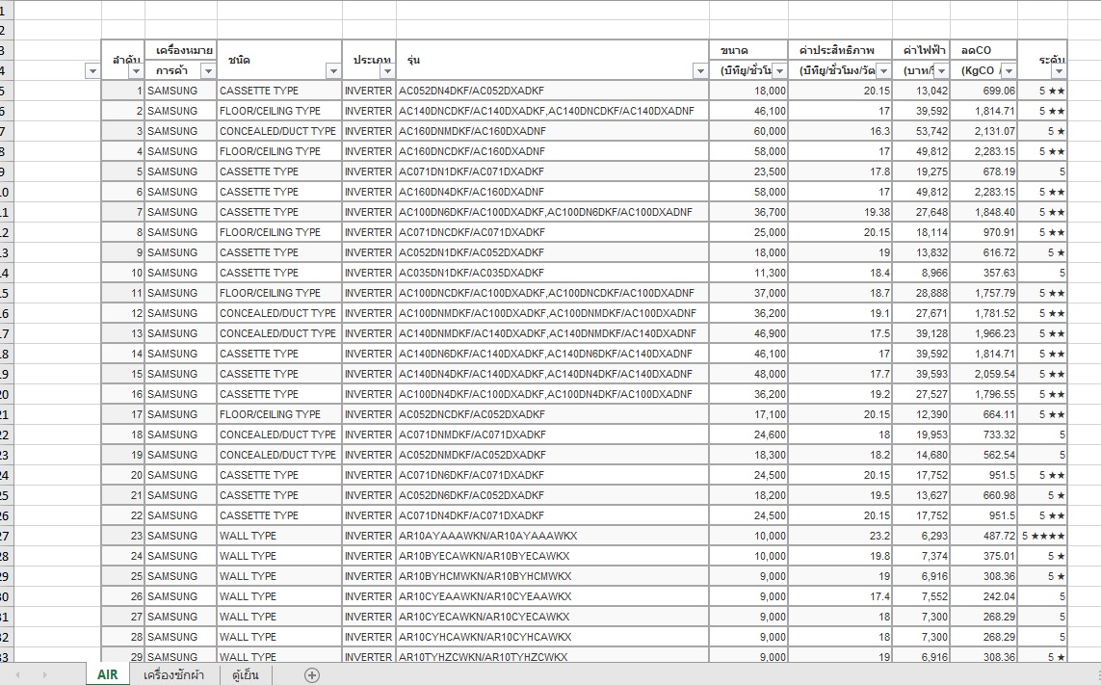Open the ประเภท filter dropdown
Viewport: 1101px width, 685px height.
[387, 71]
